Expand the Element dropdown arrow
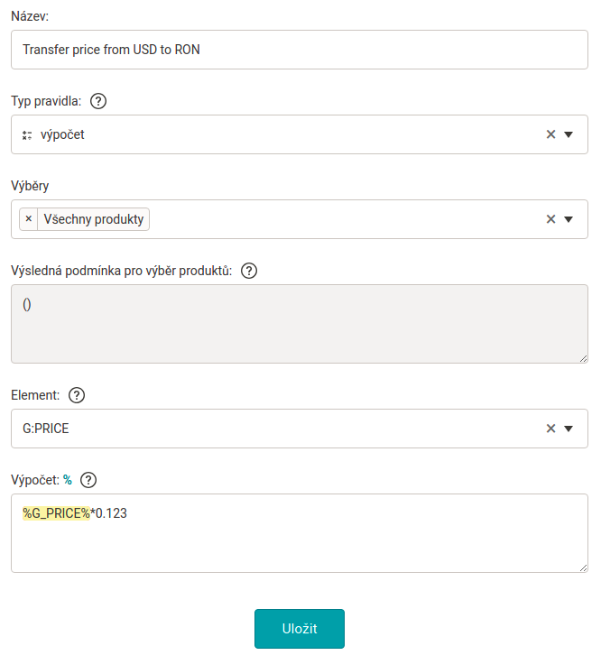The height and width of the screenshot is (655, 601). point(569,429)
